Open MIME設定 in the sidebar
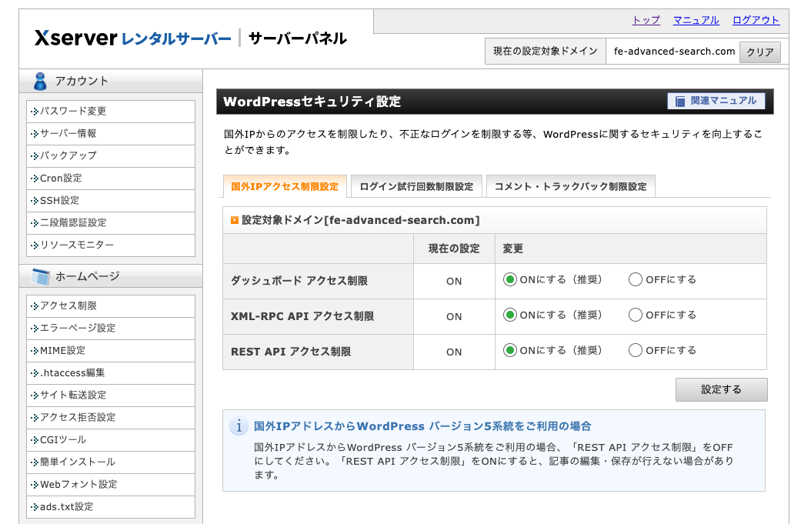This screenshot has height=524, width=811. 111,350
